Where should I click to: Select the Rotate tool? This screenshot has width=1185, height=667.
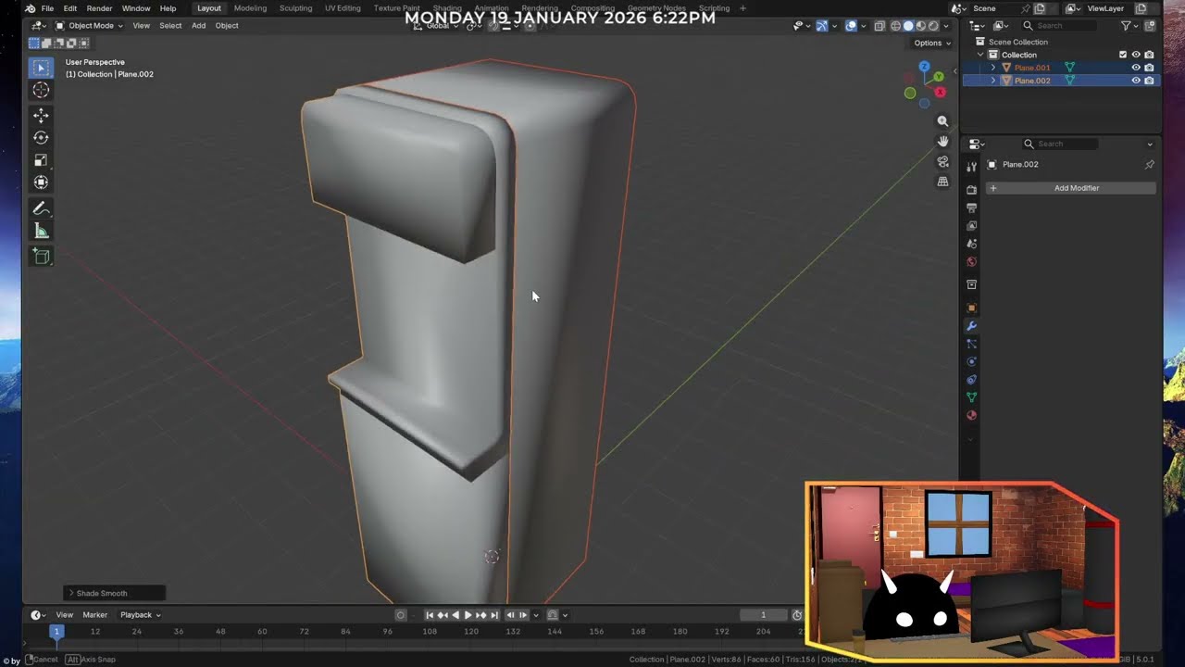41,137
